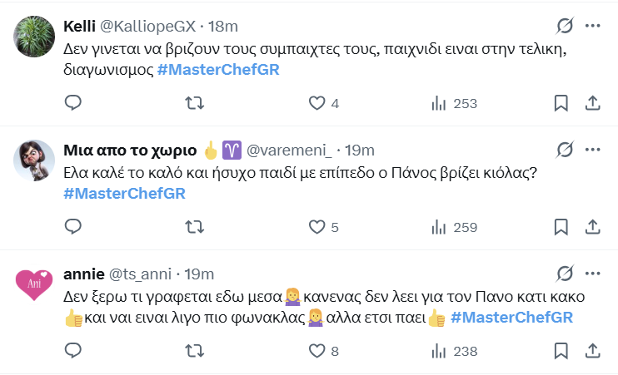This screenshot has height=375, width=618.
Task: Open Kelli's plant profile picture
Action: pos(35,34)
